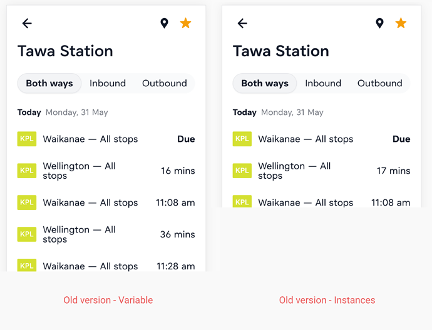Image resolution: width=432 pixels, height=330 pixels.
Task: Select Inbound tab in Instances version panel
Action: [323, 83]
